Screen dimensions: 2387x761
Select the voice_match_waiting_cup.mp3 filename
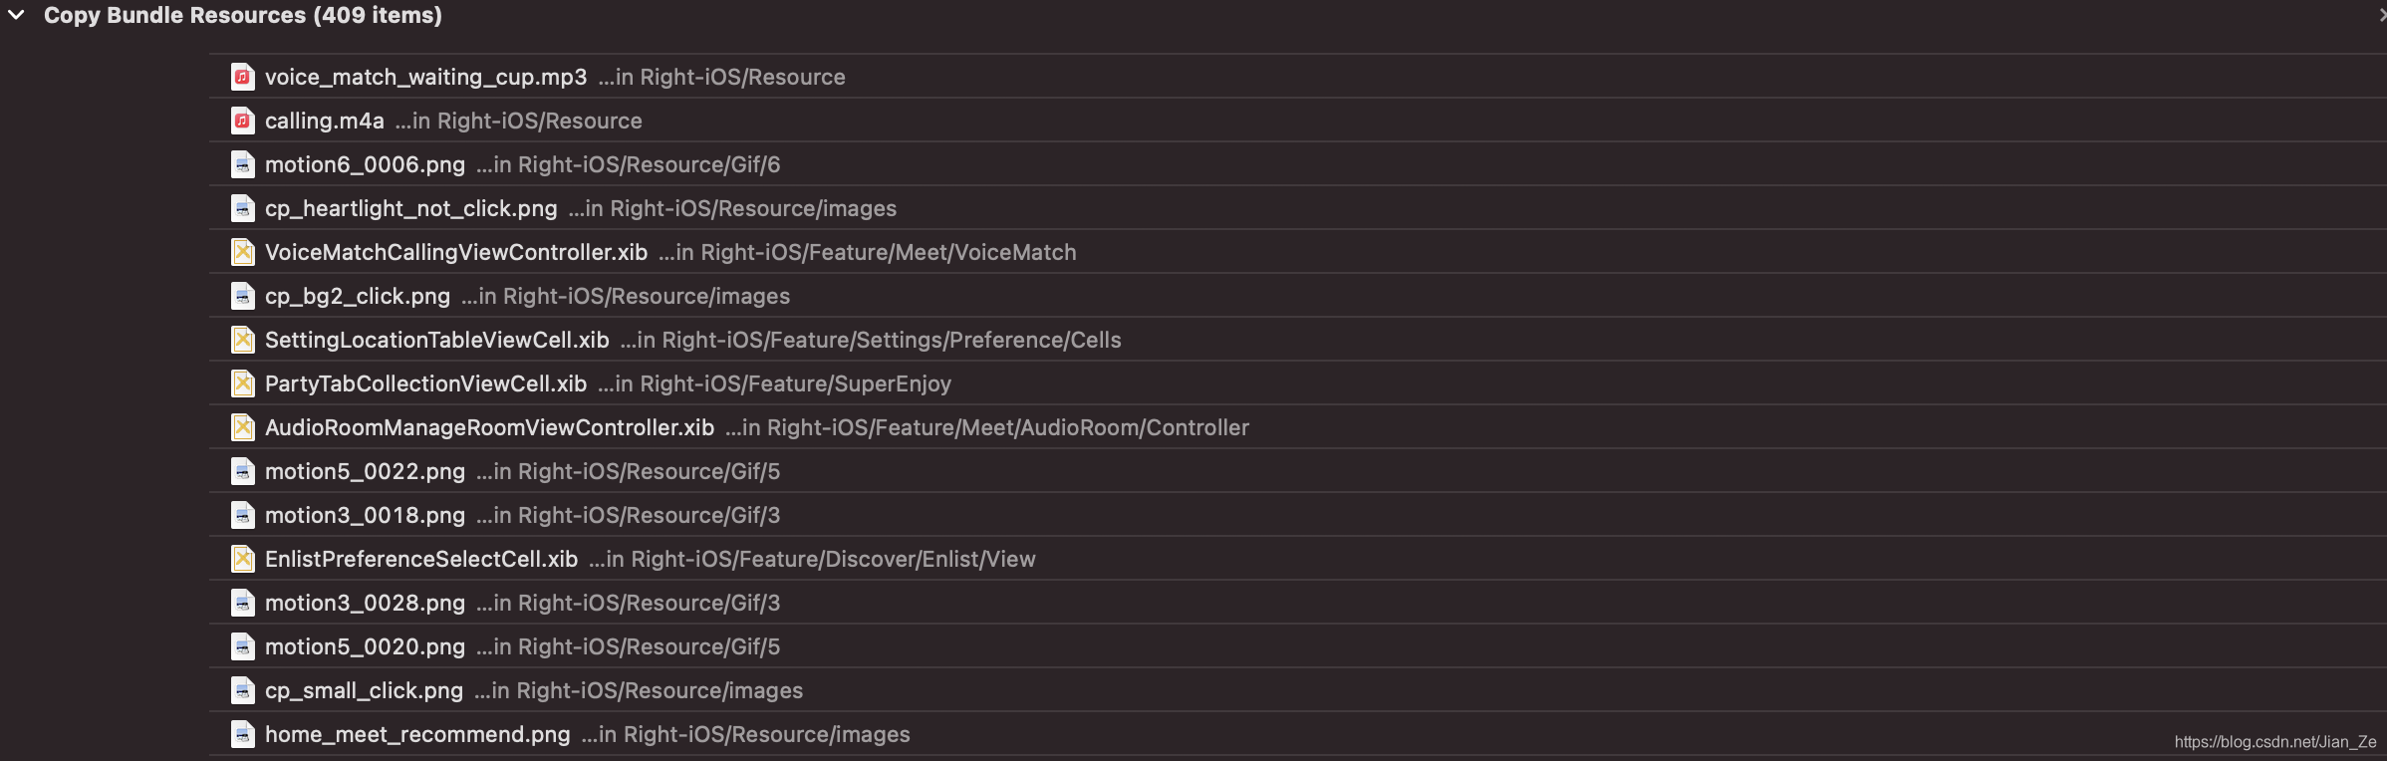(x=426, y=78)
